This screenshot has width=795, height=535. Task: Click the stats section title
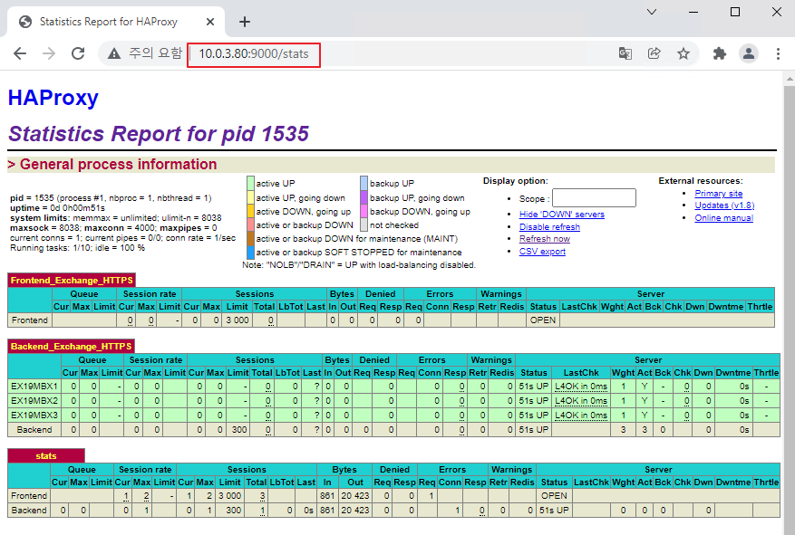tap(46, 456)
